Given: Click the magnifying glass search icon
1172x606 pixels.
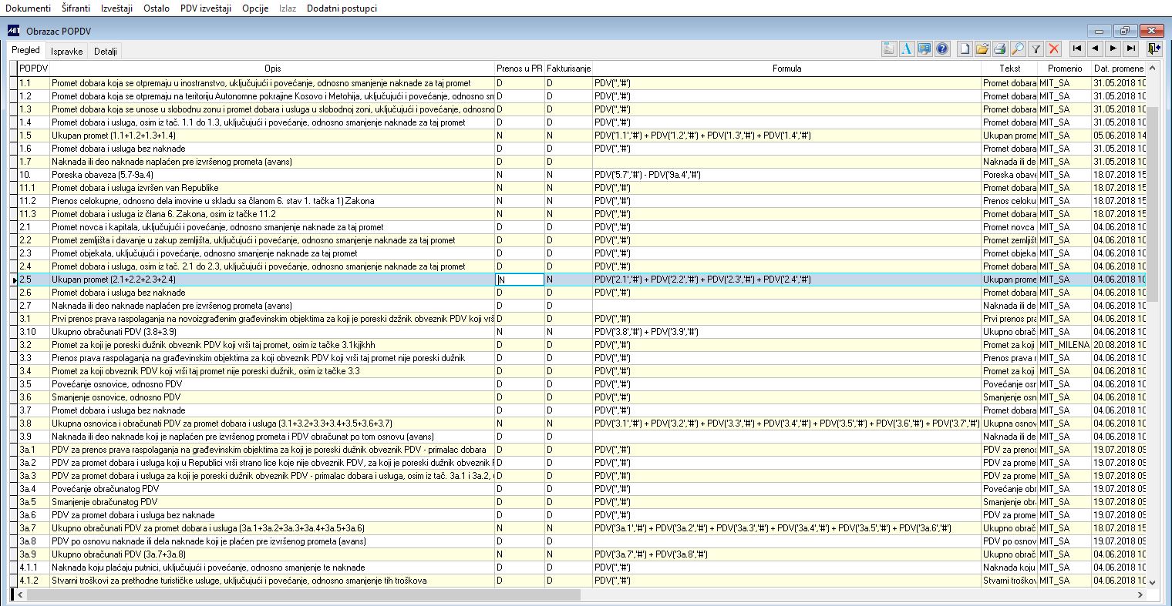Looking at the screenshot, I should [1018, 49].
